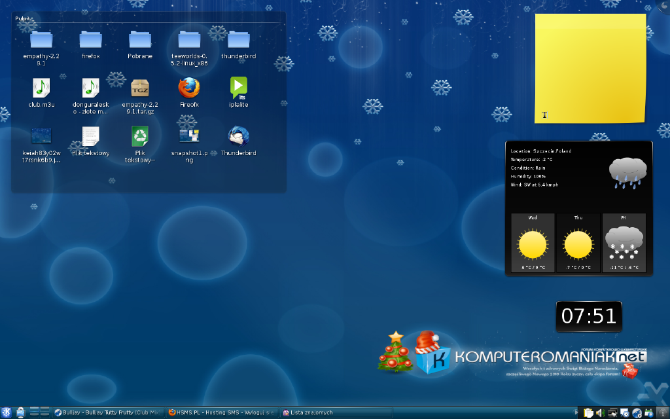Click the 'Location: Szczecin,Poland' text
The width and height of the screenshot is (670, 419).
[x=541, y=151]
